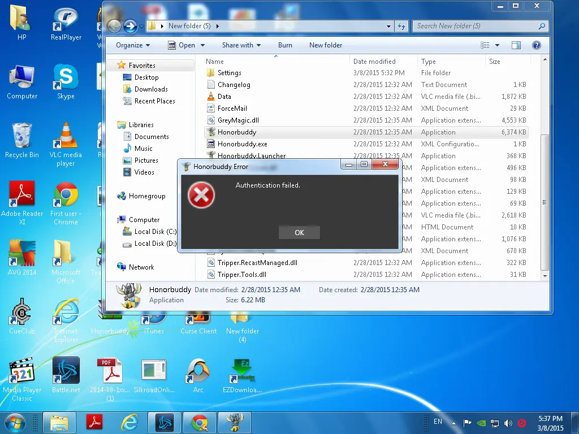579x434 pixels.
Task: Select Local Disk (C:) in navigation pane
Action: tap(155, 232)
